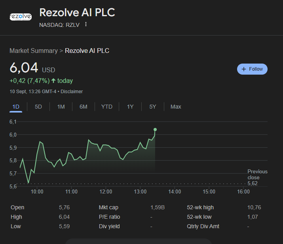The image size is (283, 244).
Task: Click the 10 Sept, 13:26 GMT-4 timestamp
Action: [33, 92]
